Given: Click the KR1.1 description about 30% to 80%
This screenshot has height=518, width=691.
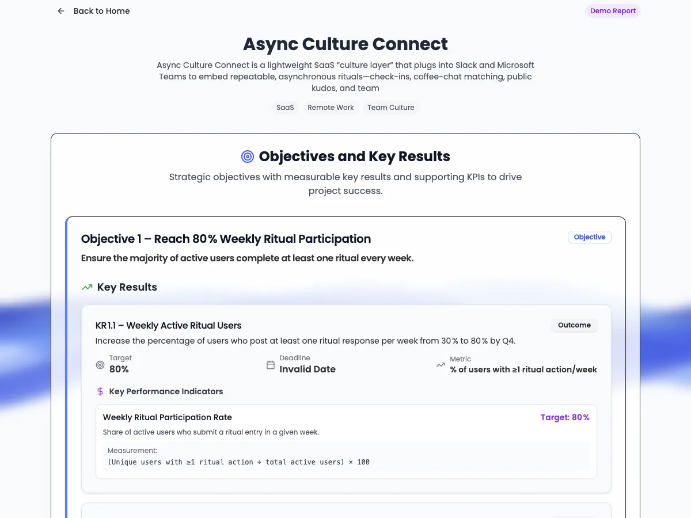Looking at the screenshot, I should tap(305, 341).
